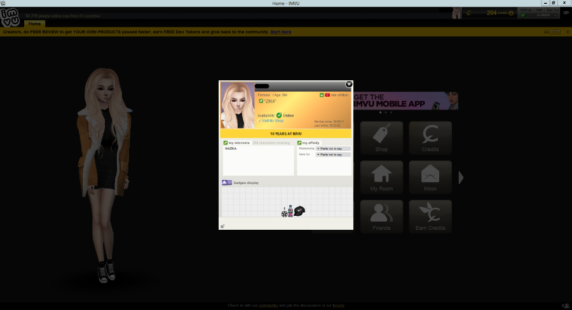Screen dimensions: 572x310
Task: Close the profile card popup
Action: pyautogui.click(x=349, y=84)
